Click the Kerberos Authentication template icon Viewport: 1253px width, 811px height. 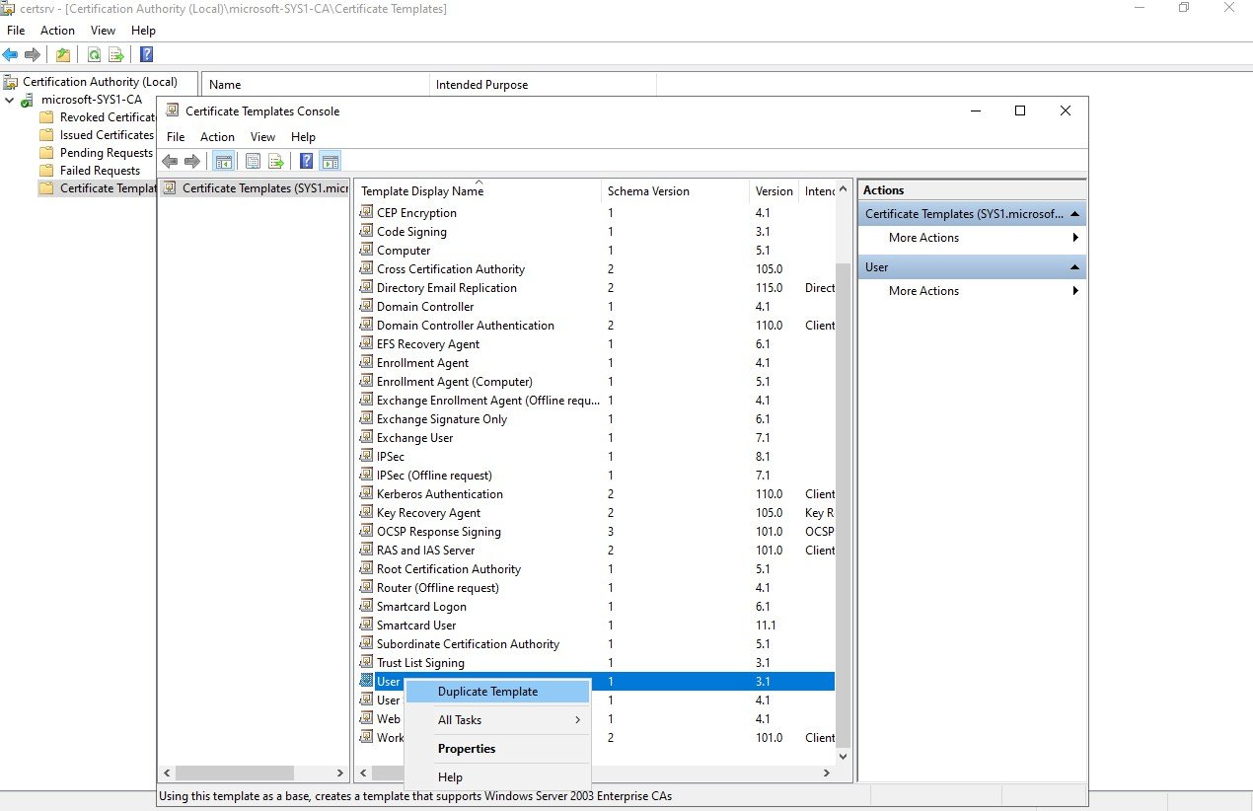point(367,493)
